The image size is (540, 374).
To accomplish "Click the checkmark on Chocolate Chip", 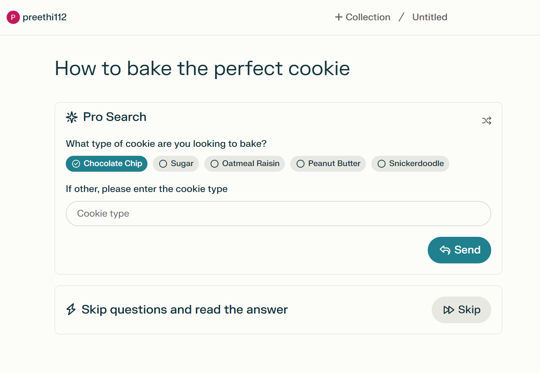I will pyautogui.click(x=76, y=164).
